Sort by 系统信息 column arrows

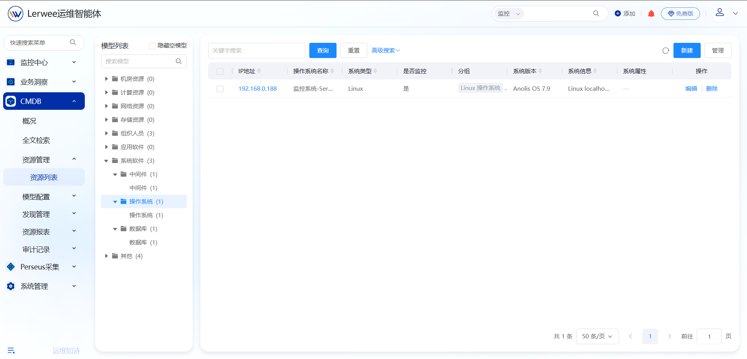pos(595,71)
